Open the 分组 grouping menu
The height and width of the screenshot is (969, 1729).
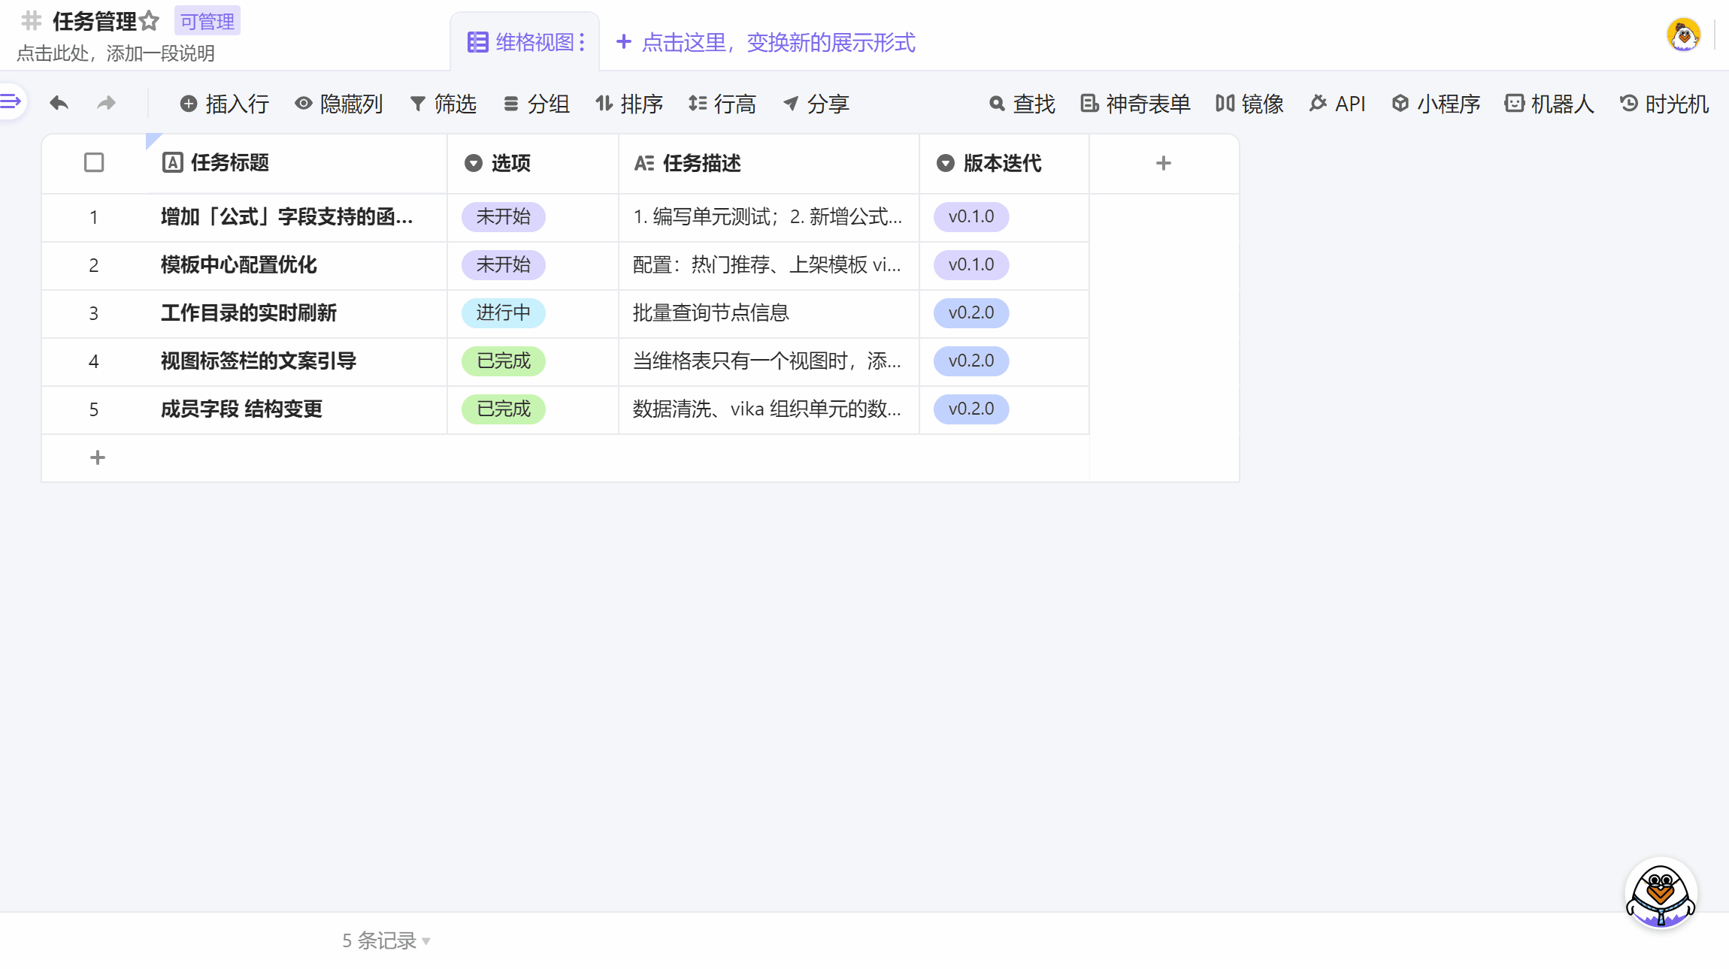536,104
